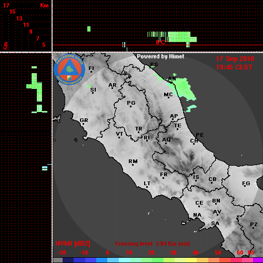Click the TE city label
Image resolution: width=263 pixels, height=263 pixels.
(178, 126)
